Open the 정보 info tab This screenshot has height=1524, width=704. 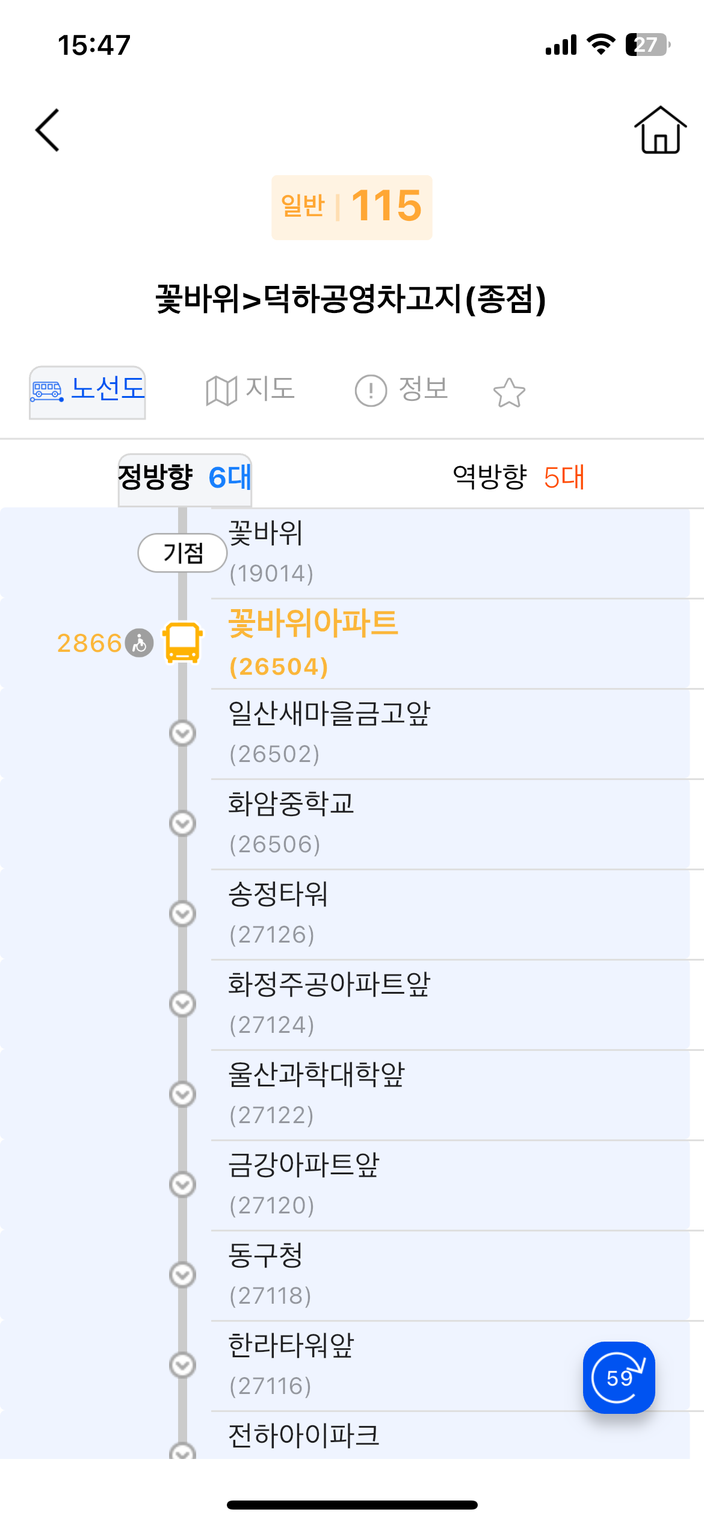click(402, 390)
